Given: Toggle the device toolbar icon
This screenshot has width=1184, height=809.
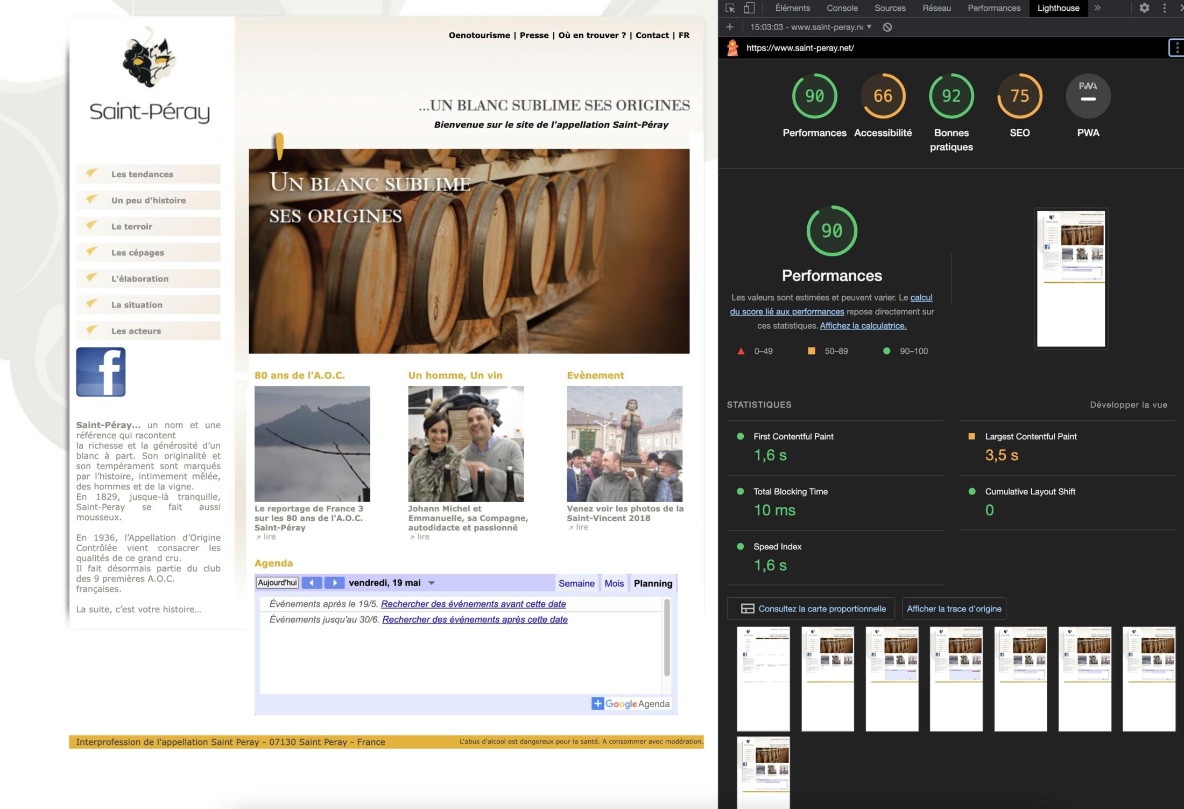Looking at the screenshot, I should pos(749,8).
